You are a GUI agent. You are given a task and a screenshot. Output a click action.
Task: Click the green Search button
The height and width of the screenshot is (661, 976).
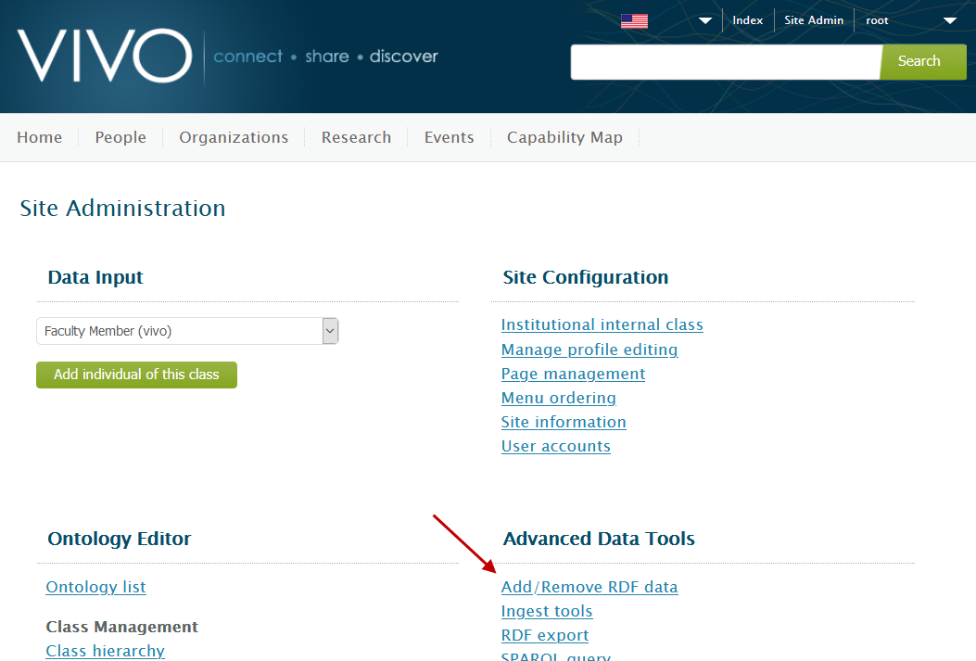tap(923, 61)
